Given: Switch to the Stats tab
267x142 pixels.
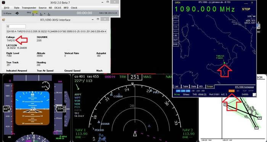Looking at the screenshot, I should 193,86.
